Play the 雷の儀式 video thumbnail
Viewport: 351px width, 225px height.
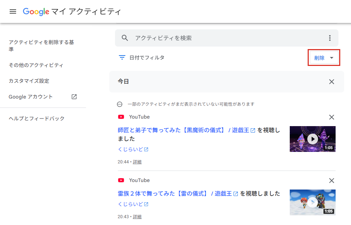click(312, 202)
